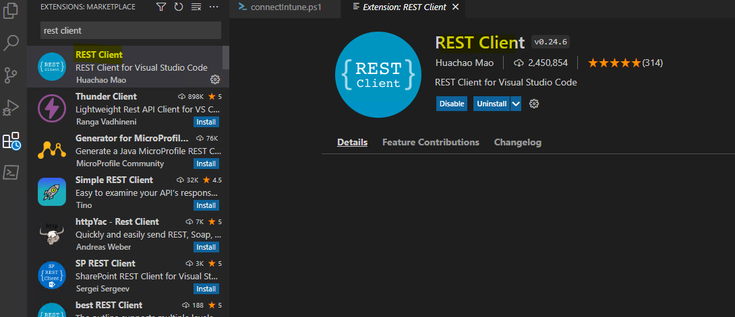Open the Search view in activity bar

(x=11, y=42)
